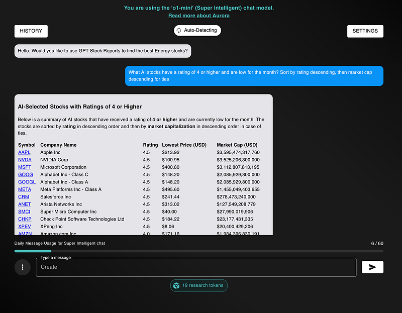Click the $40.00 lowest price value
This screenshot has width=402, height=313.
coord(169,212)
